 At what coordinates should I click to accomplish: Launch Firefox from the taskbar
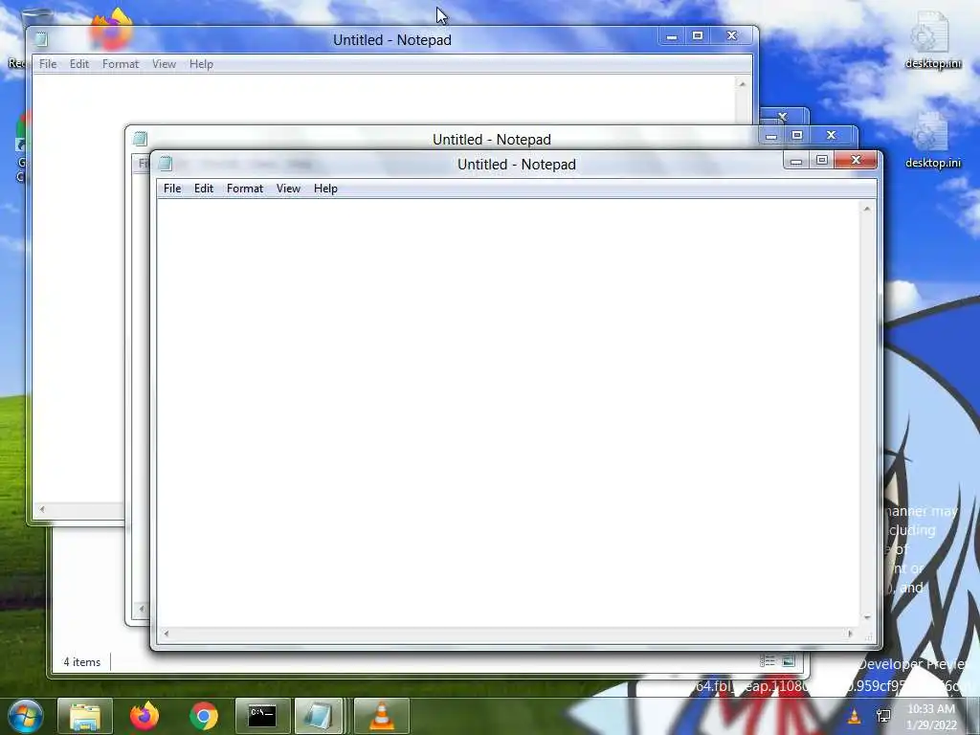point(145,716)
